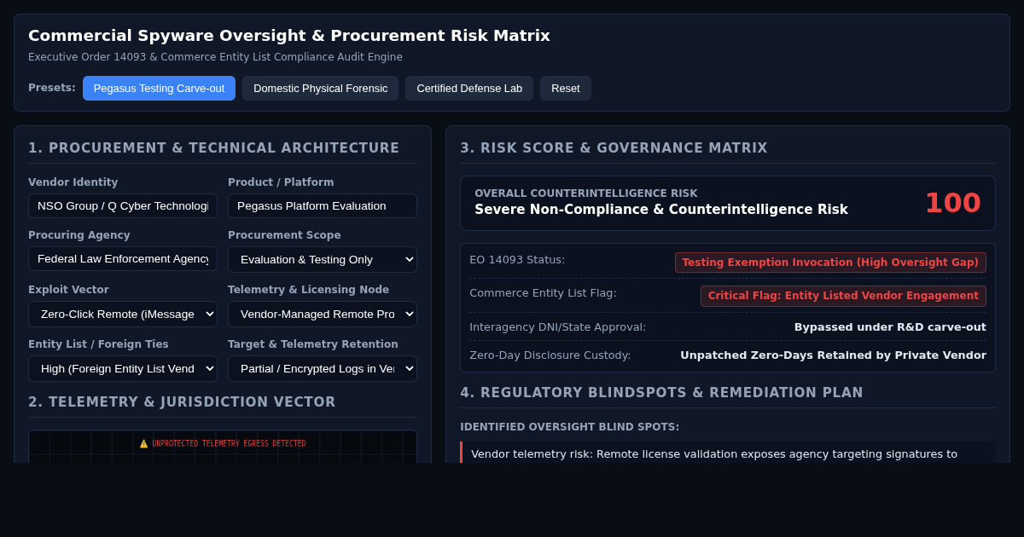Reset the risk matrix presets
The image size is (1024, 537).
click(x=565, y=88)
